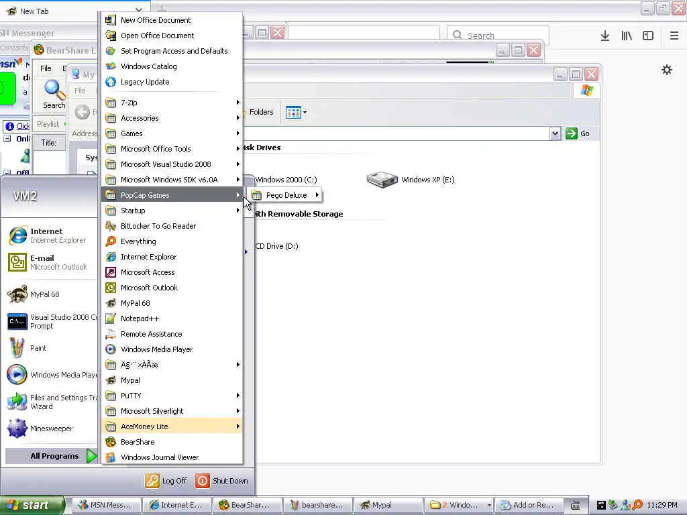Launch Microsoft Outlook from All Programs list
The image size is (687, 515).
tap(172, 288)
